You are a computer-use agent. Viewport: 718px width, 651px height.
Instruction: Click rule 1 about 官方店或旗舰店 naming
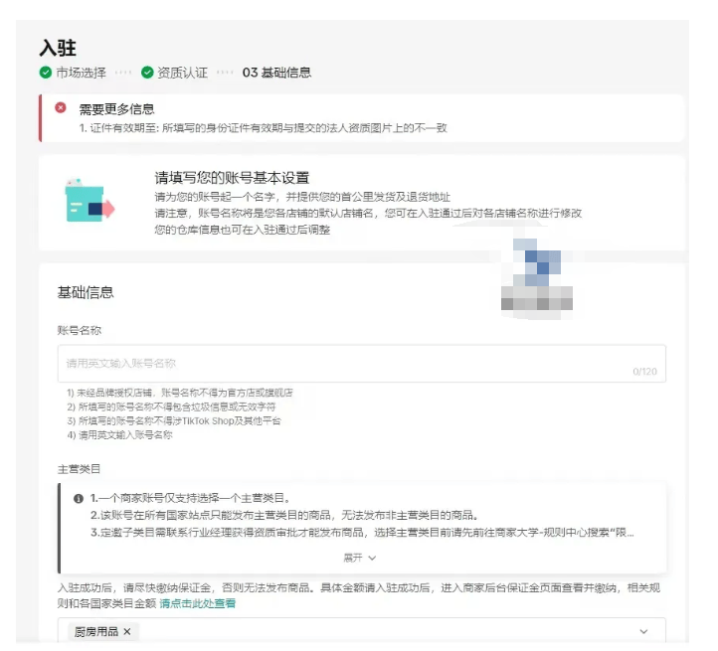[x=180, y=393]
